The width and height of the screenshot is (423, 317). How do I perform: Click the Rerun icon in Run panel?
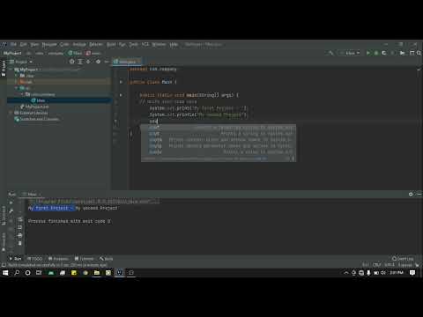point(11,203)
